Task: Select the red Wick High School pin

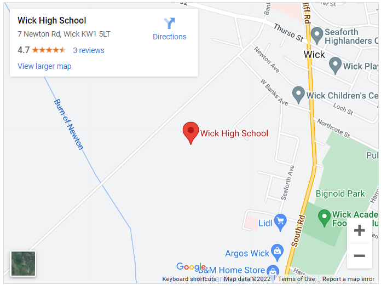Action: 190,133
